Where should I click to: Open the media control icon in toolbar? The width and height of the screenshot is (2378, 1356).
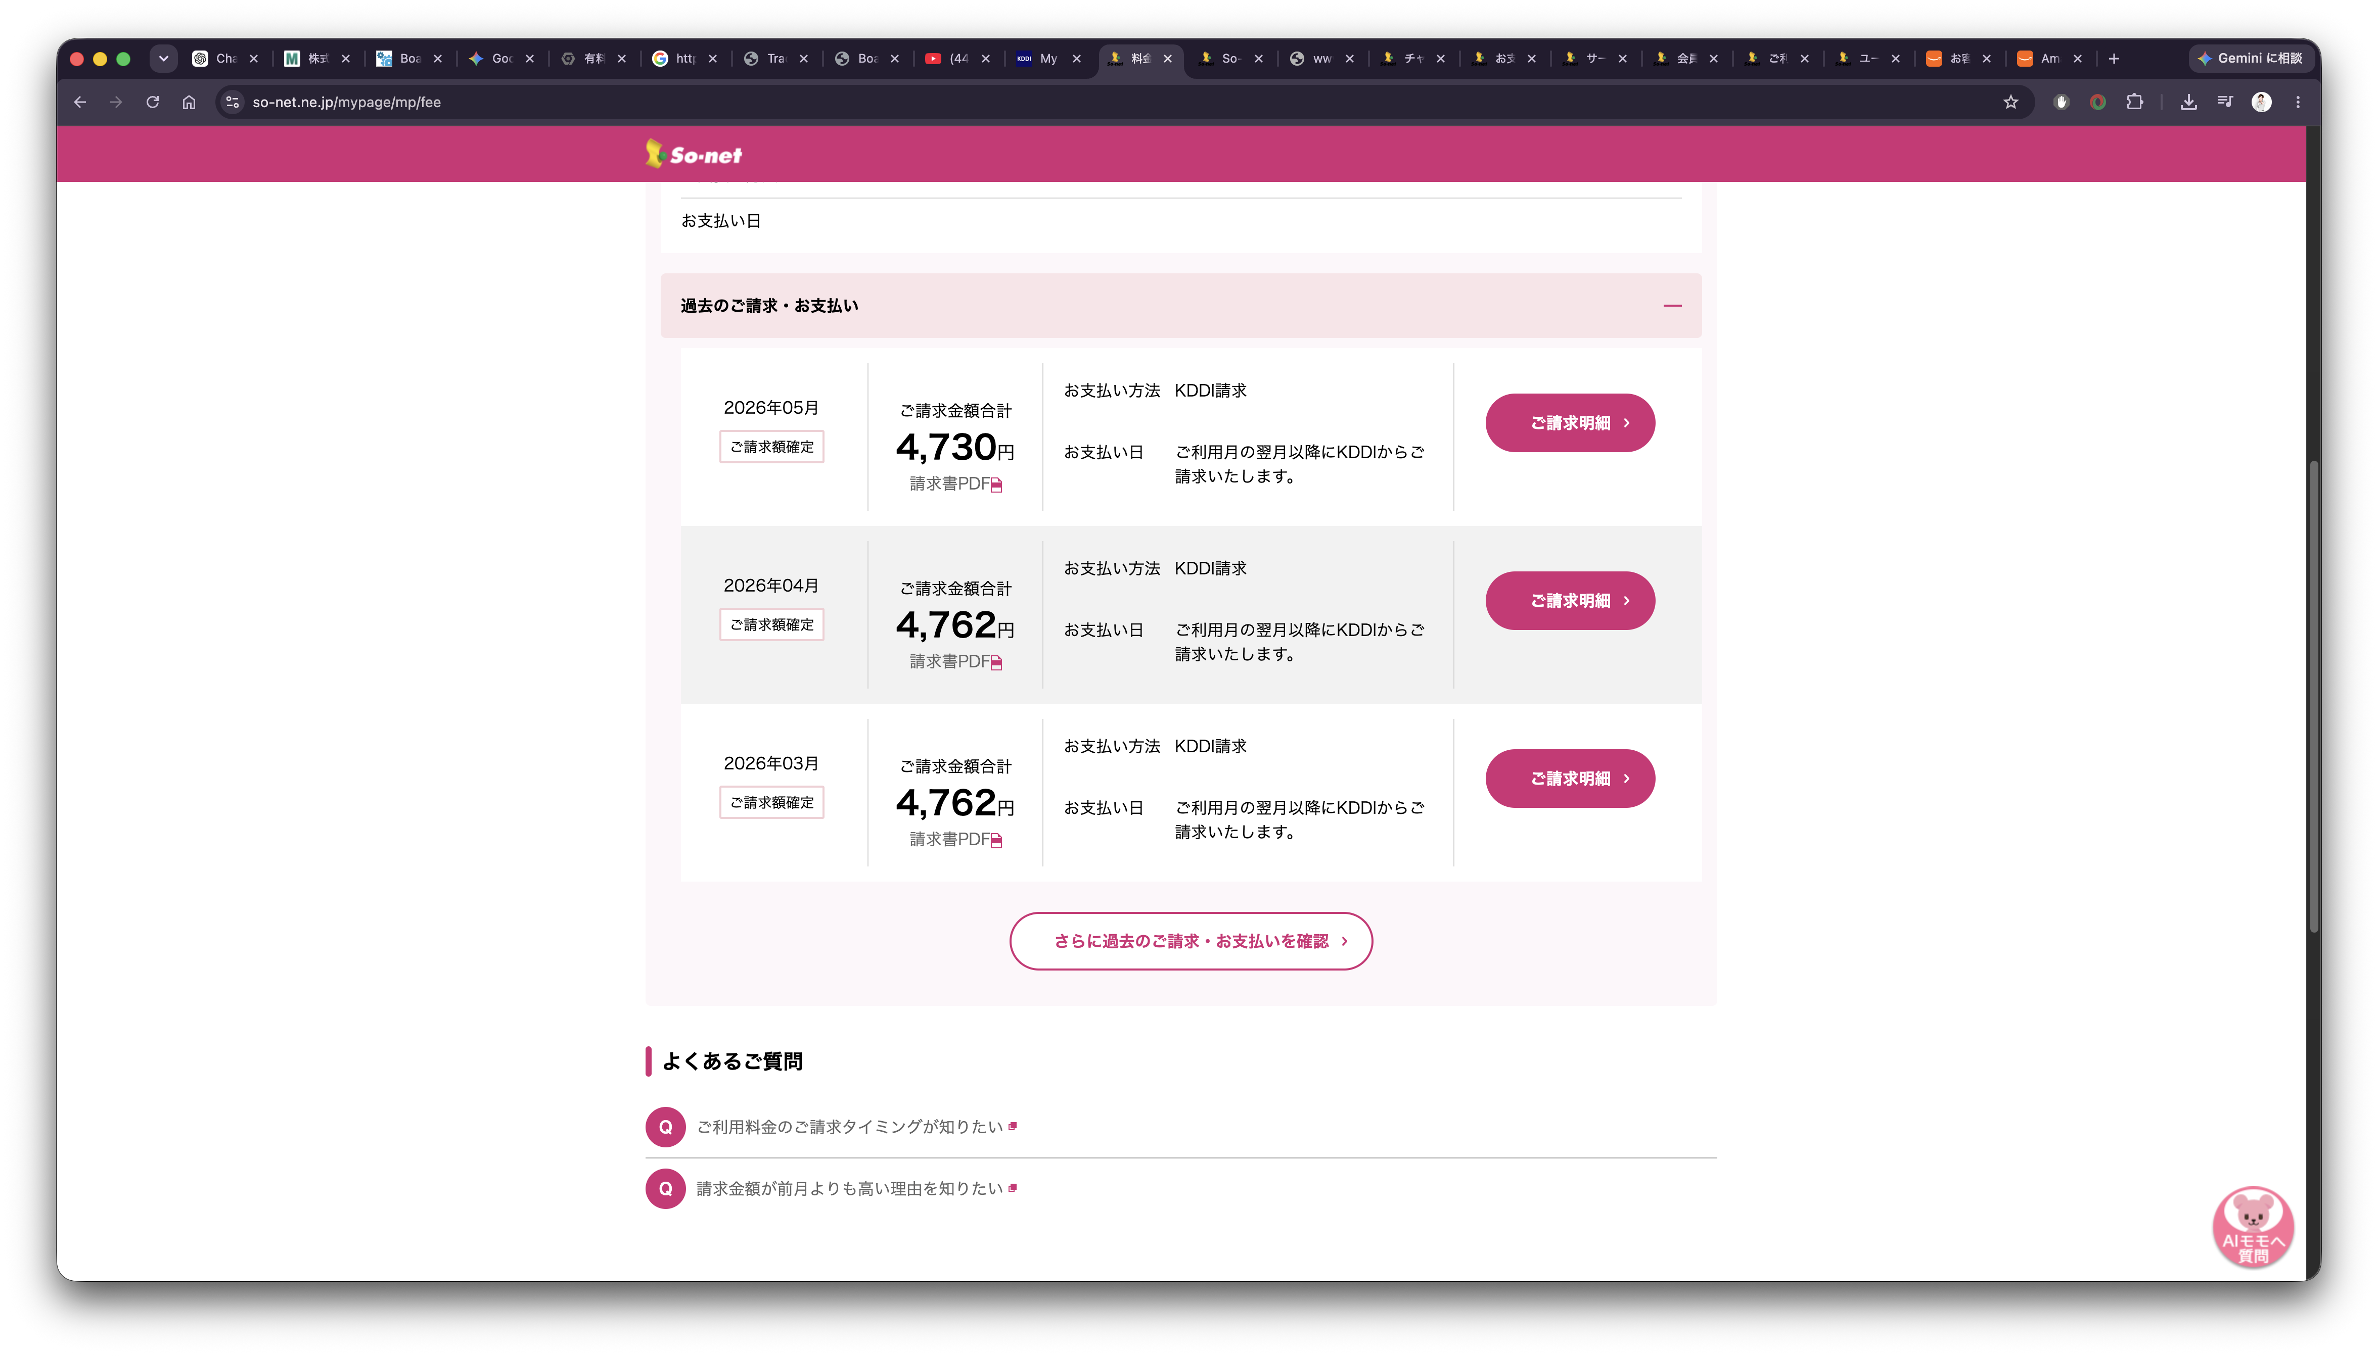click(2225, 103)
